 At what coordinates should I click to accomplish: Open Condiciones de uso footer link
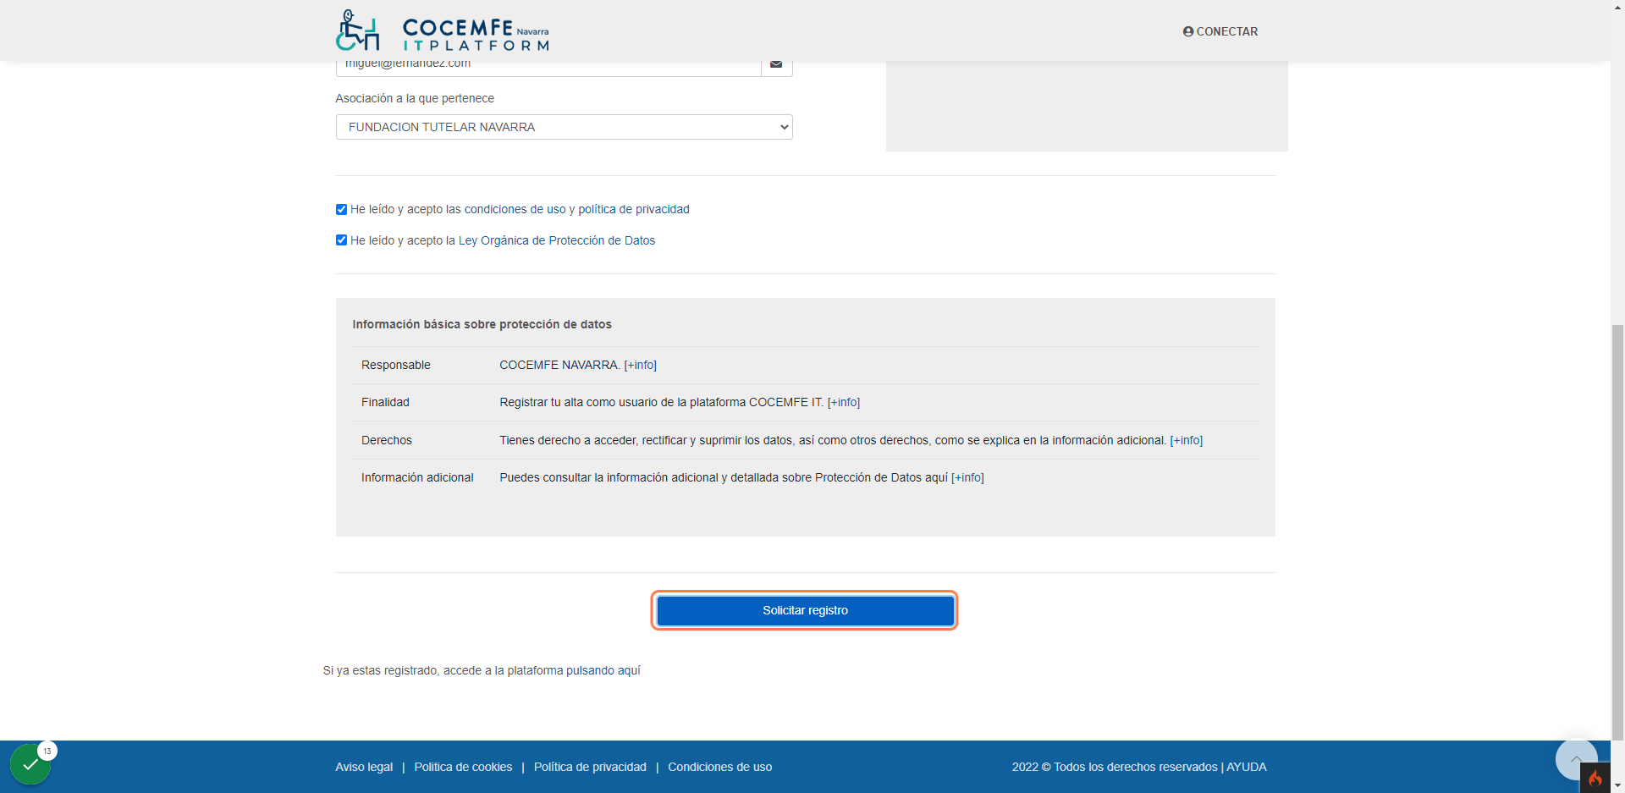[x=720, y=767]
